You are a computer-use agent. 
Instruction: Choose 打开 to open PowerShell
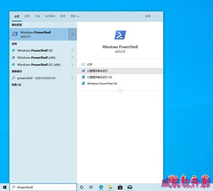pos(120,64)
